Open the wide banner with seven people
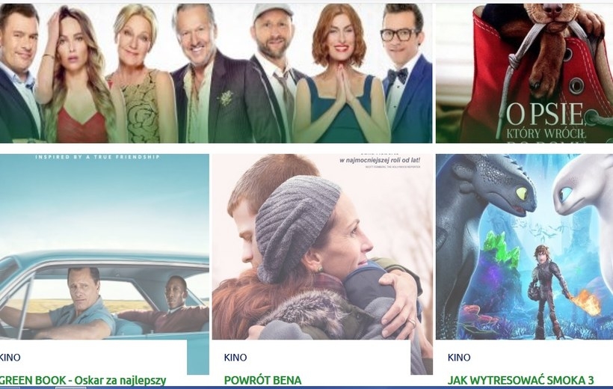Image resolution: width=613 pixels, height=389 pixels. [216, 73]
